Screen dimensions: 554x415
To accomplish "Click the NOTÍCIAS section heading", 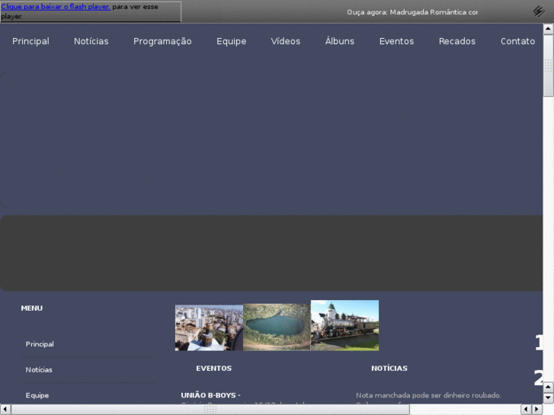I will (x=389, y=369).
